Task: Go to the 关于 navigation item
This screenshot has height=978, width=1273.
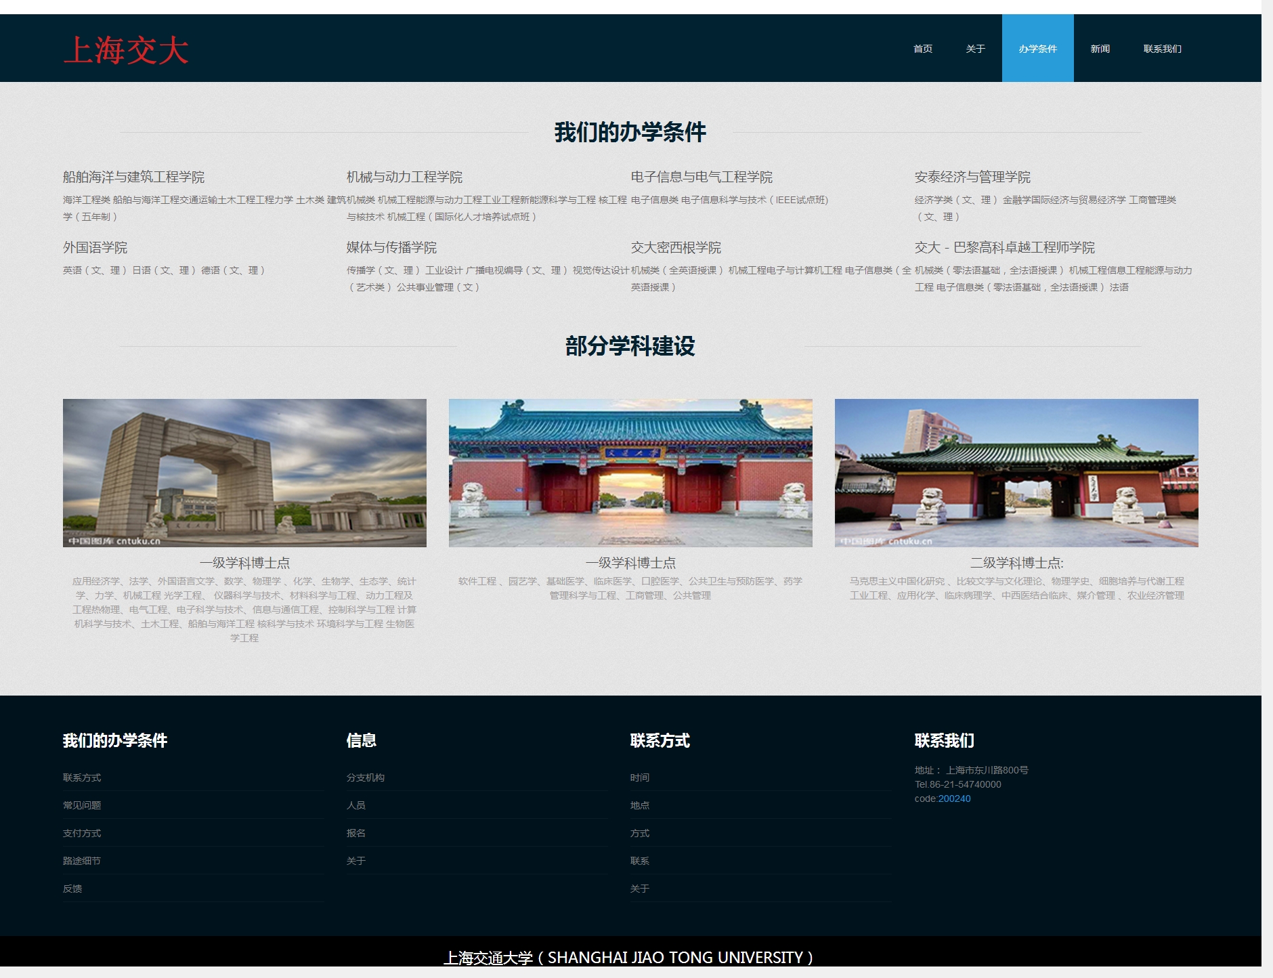Action: (975, 49)
